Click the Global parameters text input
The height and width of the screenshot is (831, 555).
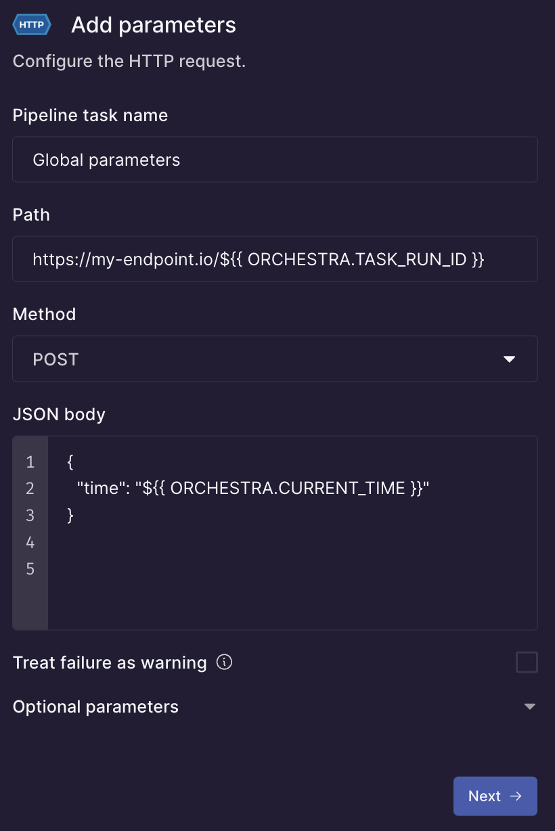point(275,160)
